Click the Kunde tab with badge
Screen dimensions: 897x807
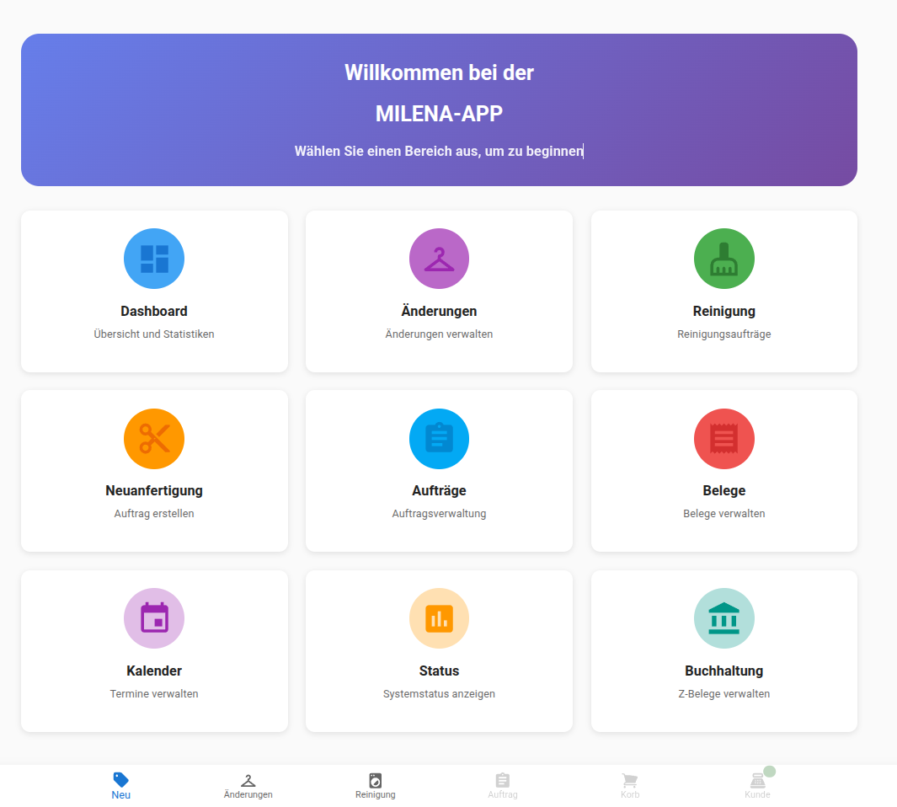757,786
